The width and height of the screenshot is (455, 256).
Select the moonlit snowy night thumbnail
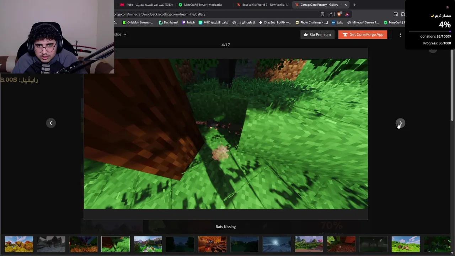(277, 244)
